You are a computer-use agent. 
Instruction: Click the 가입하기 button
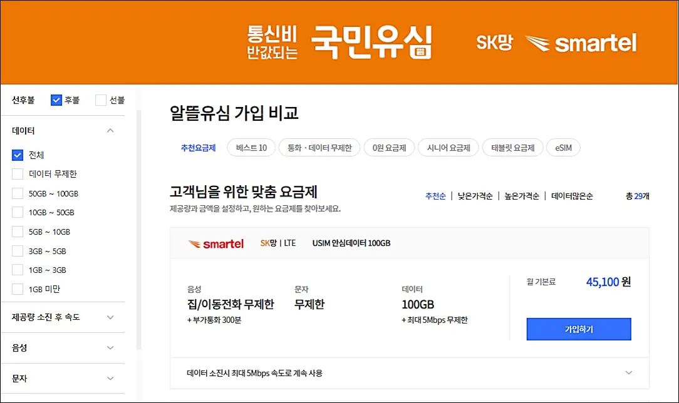tap(578, 329)
